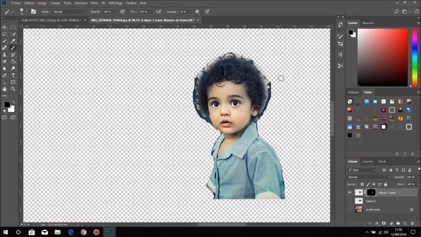Select the Brush tool in toolbox
This screenshot has width=421, height=237.
pyautogui.click(x=13, y=48)
